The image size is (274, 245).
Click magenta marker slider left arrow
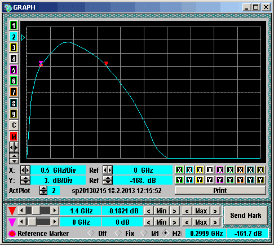tap(21, 222)
